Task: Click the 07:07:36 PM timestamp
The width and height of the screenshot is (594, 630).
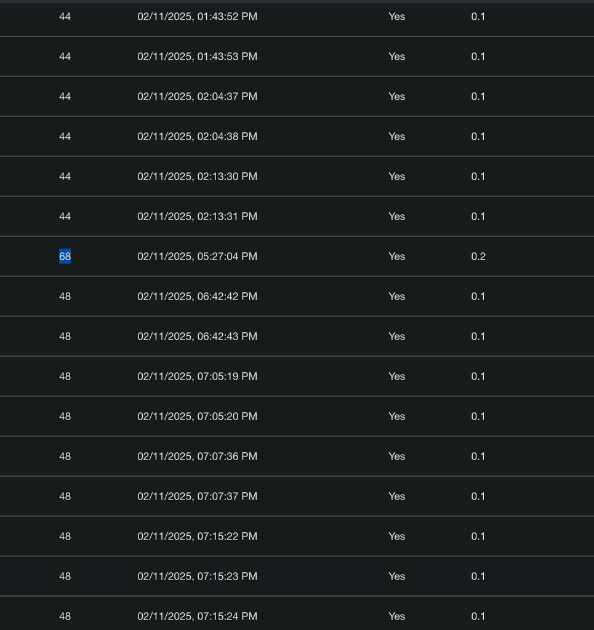Action: (x=197, y=457)
